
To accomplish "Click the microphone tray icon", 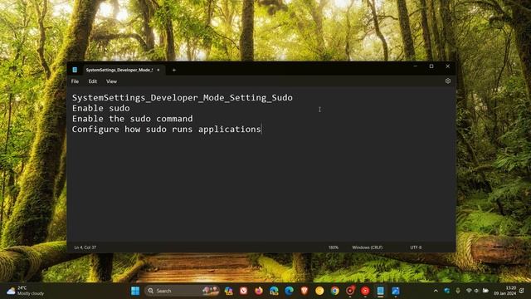I will pos(458,291).
